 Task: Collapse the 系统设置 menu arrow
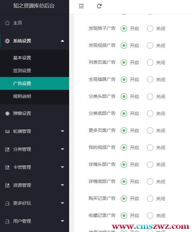click(62, 41)
